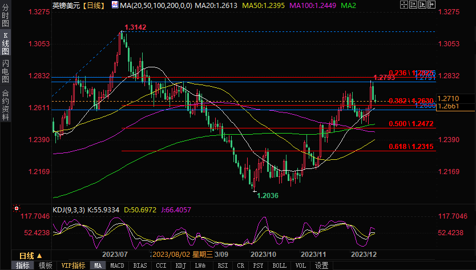Select the BIAS indicator button
Image resolution: width=476 pixels, height=270 pixels.
139,265
